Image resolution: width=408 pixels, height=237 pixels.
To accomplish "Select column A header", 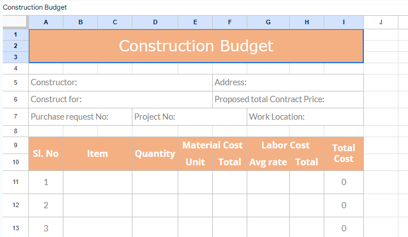I will (x=46, y=22).
